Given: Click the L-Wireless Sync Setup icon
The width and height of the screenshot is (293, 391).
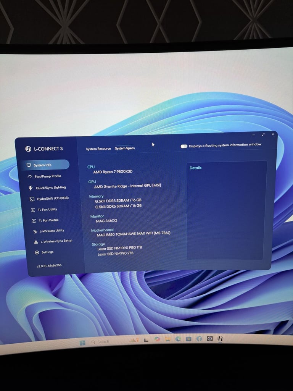Looking at the screenshot, I should click(x=36, y=242).
